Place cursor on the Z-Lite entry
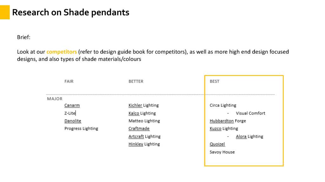 tap(70, 113)
